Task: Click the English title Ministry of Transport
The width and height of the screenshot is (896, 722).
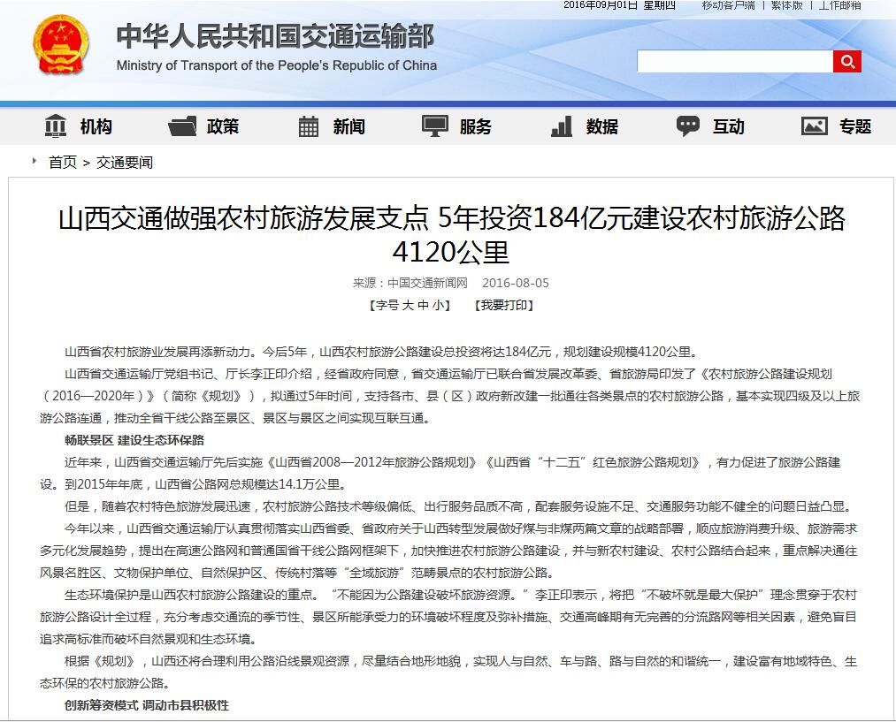Action: tap(277, 65)
